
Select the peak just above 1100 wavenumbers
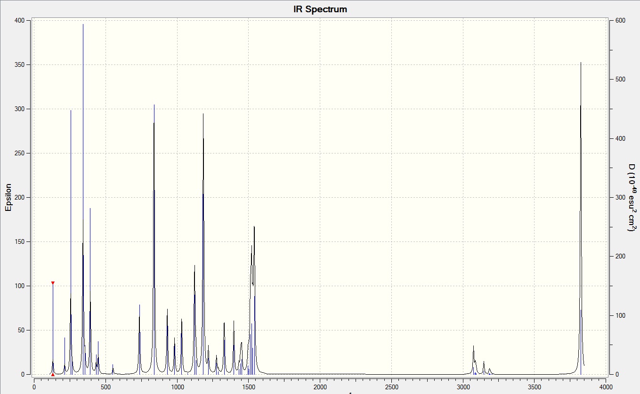tap(194, 266)
